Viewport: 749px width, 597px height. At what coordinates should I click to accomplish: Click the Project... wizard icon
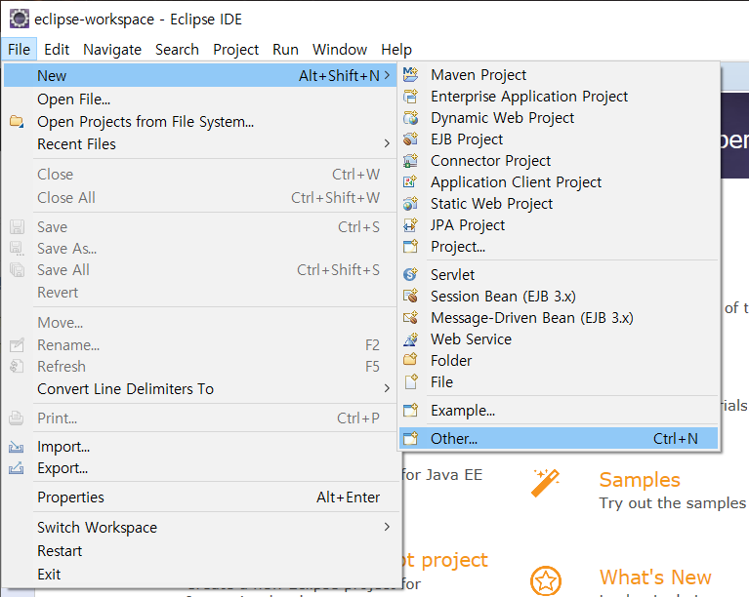click(410, 247)
